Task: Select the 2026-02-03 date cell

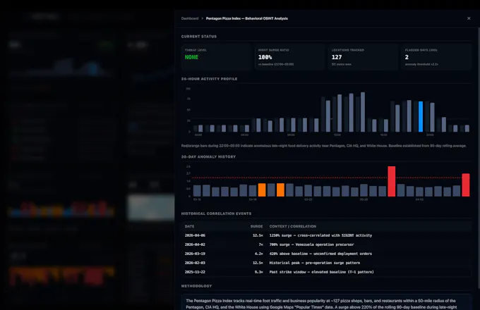Action: coord(195,263)
